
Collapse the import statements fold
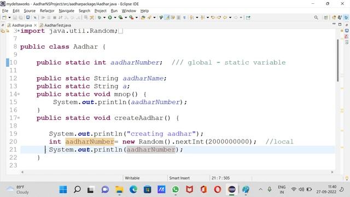(x=19, y=31)
